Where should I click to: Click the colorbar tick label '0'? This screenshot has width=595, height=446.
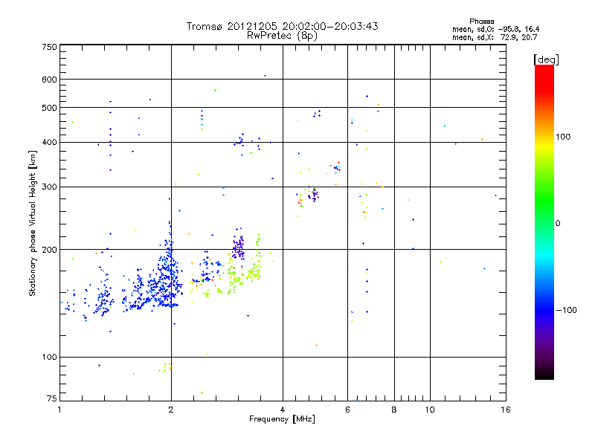(x=558, y=223)
